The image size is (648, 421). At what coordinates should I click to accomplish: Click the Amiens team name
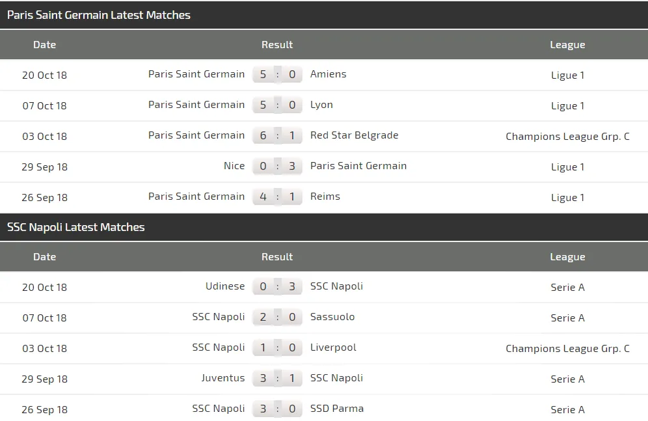[x=328, y=74]
